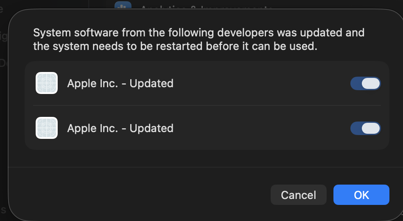Image resolution: width=403 pixels, height=221 pixels.
Task: Select the generic app placeholder icon in the lower row
Action: point(47,128)
